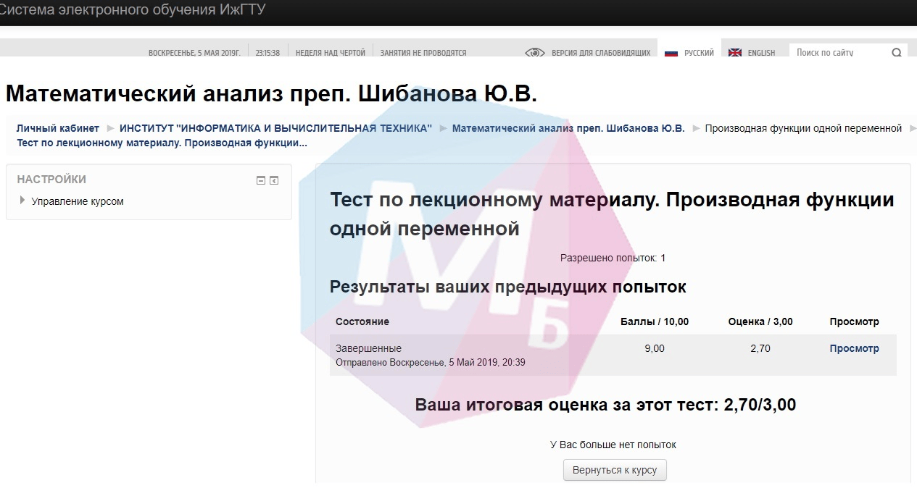917x488 pixels.
Task: Click the eye icon for visually impaired version
Action: (x=534, y=52)
